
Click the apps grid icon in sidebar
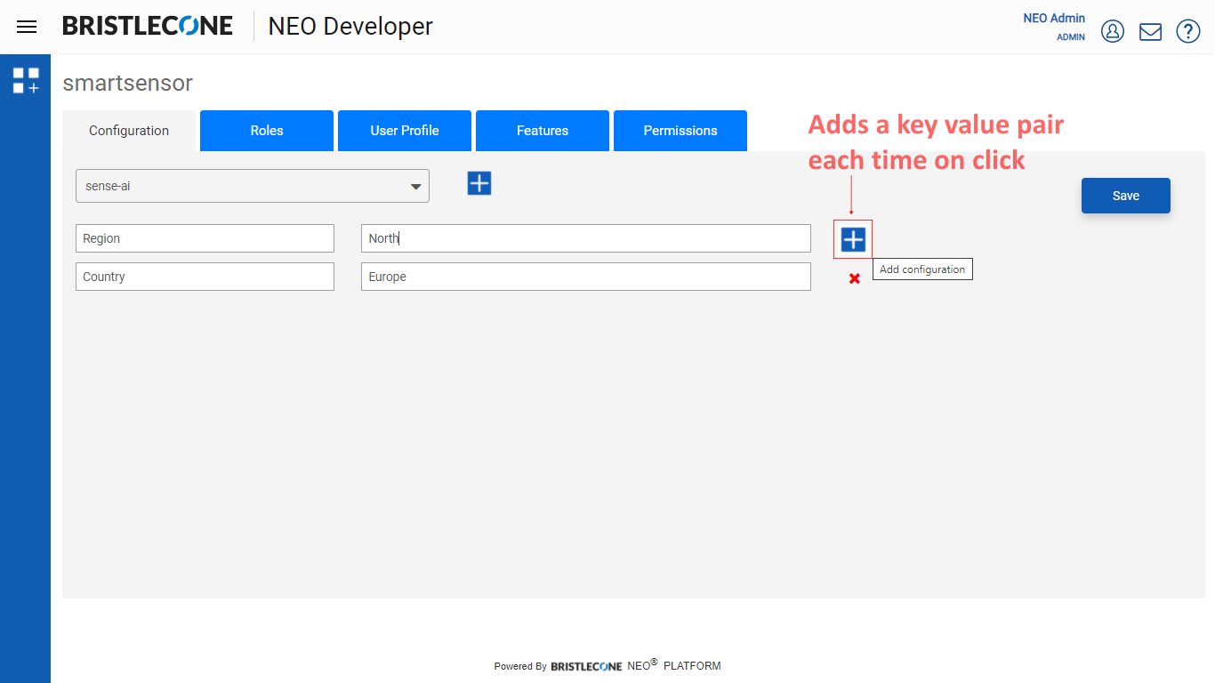tap(26, 81)
